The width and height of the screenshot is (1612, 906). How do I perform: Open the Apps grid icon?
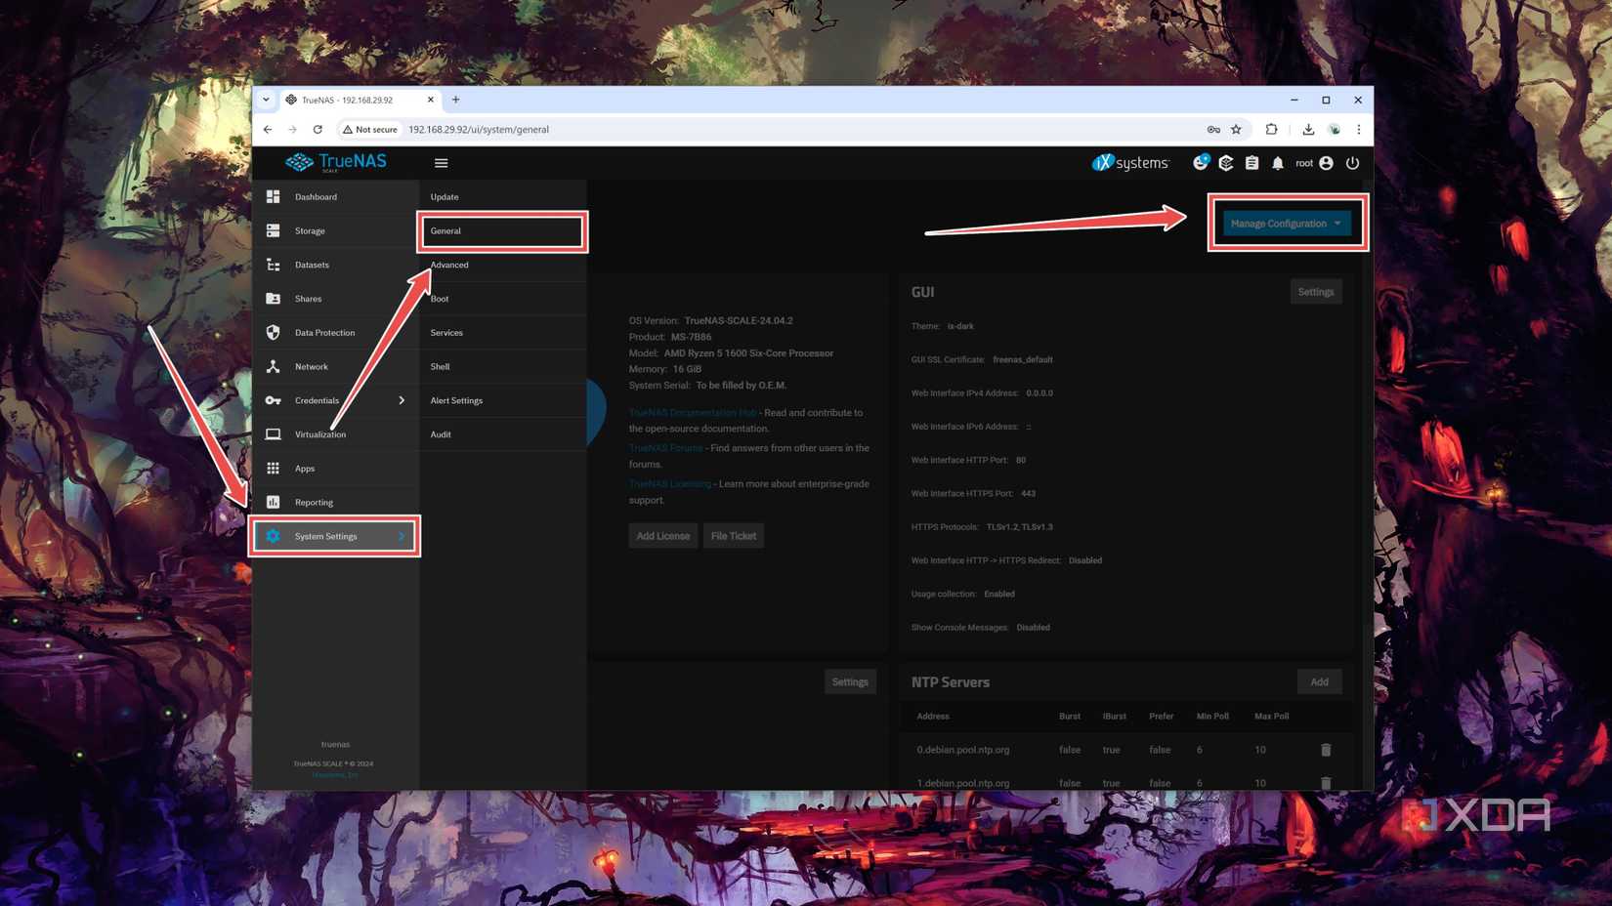(x=274, y=469)
